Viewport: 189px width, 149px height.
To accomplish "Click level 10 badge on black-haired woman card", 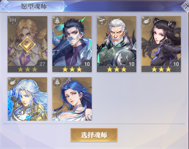I will [176, 64].
